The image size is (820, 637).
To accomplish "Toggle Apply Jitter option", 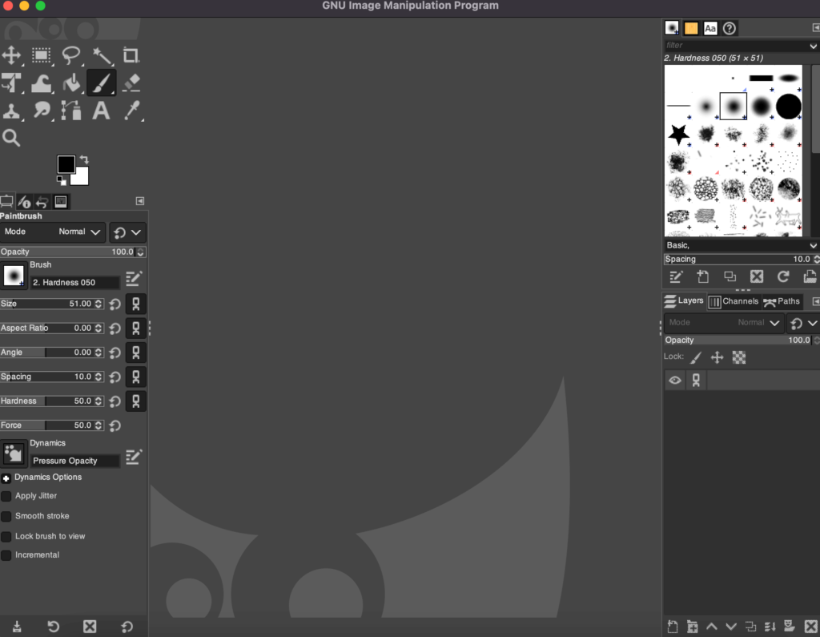I will pyautogui.click(x=7, y=495).
